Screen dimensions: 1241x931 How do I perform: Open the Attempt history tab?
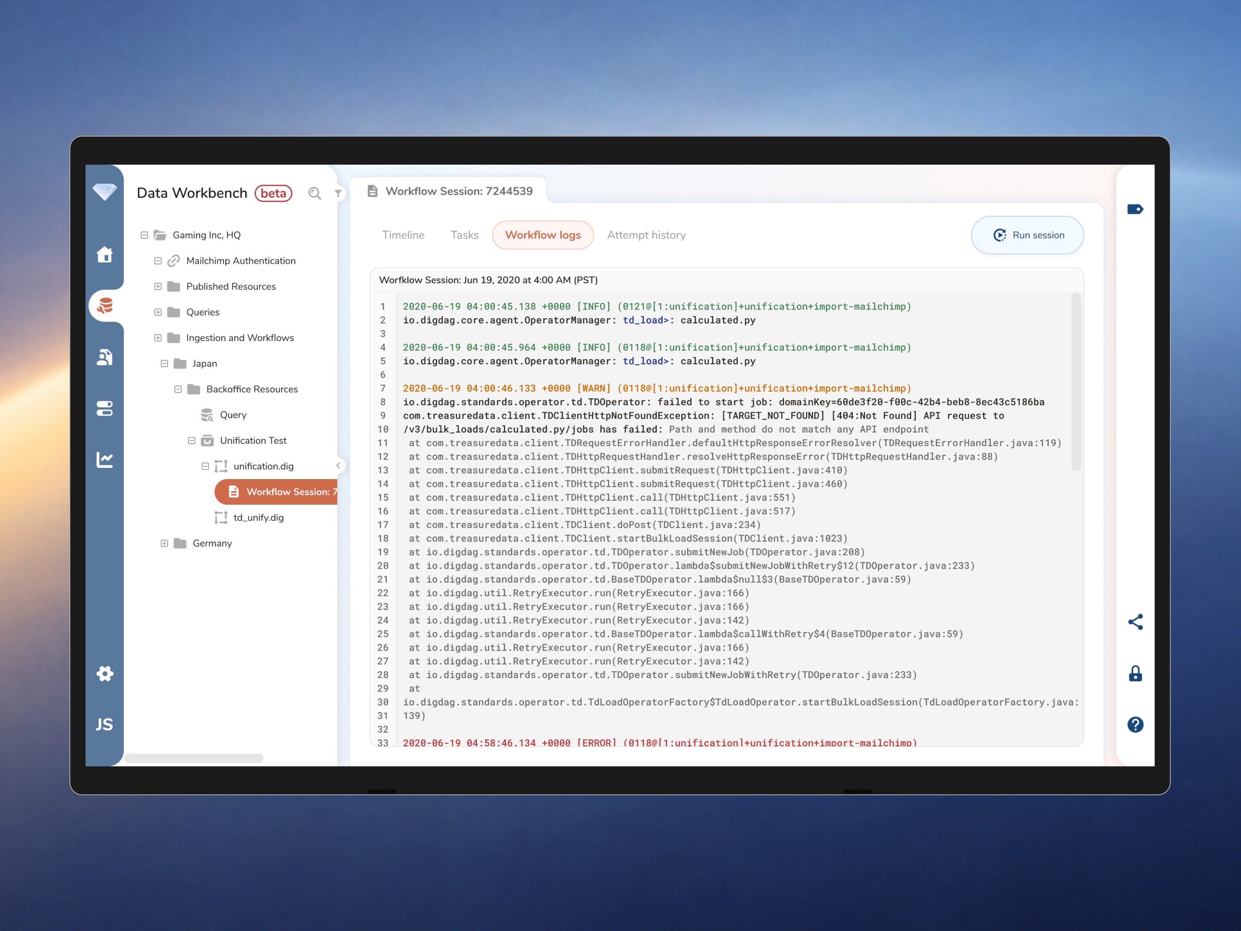point(646,235)
